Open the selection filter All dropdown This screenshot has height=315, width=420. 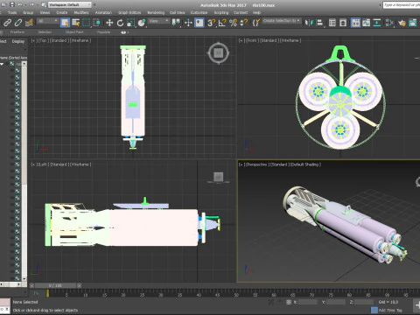pos(48,21)
